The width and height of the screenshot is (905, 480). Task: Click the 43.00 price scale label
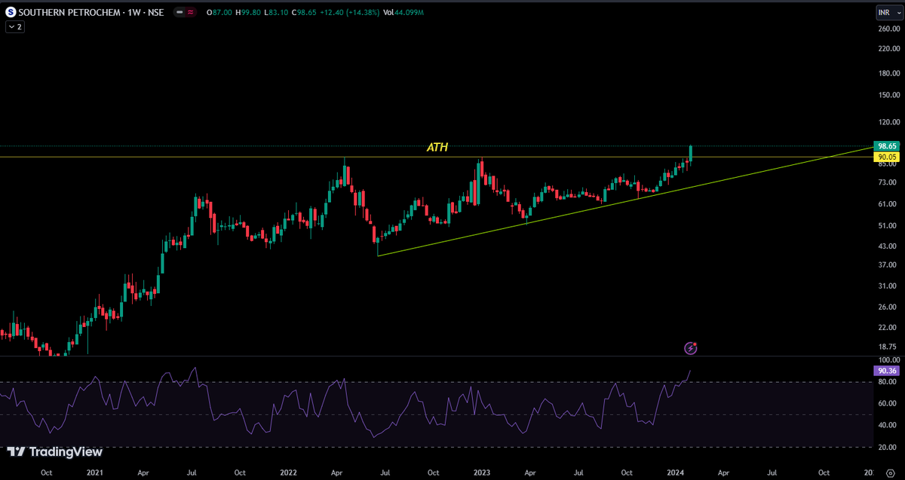tap(888, 247)
